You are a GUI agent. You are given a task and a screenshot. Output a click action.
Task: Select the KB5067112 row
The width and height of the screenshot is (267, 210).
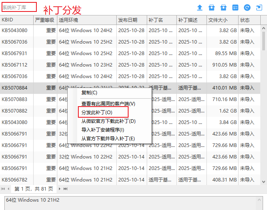pyautogui.click(x=130, y=65)
